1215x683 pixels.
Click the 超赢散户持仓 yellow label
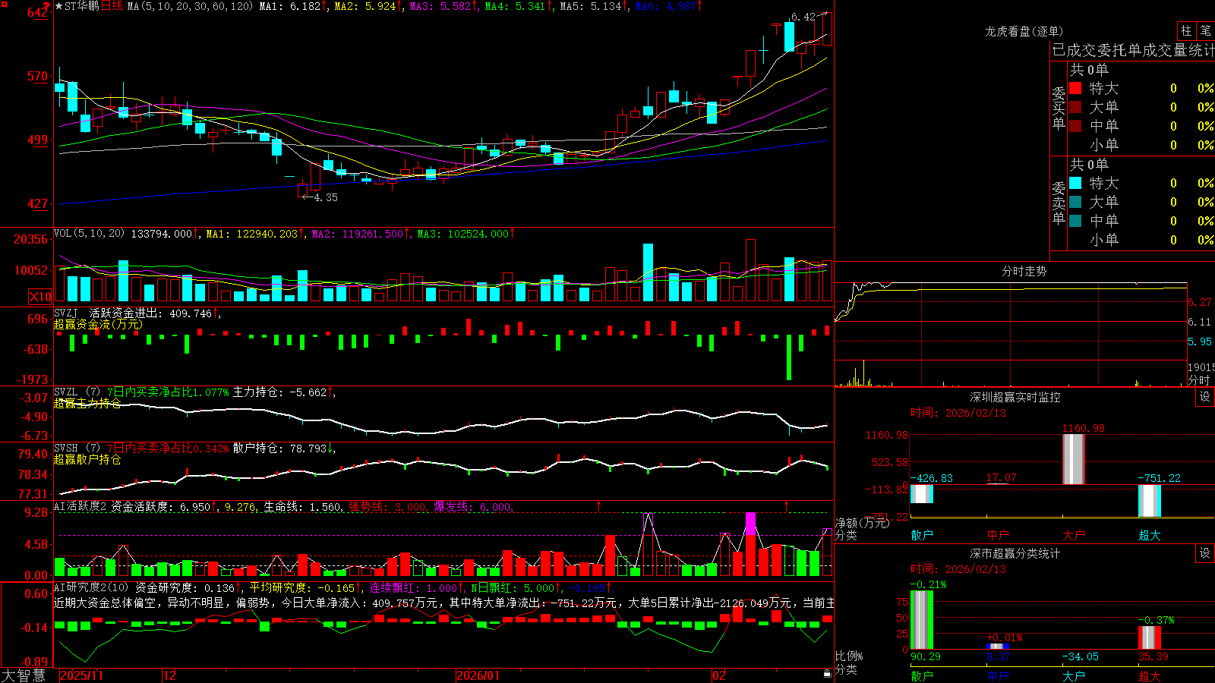pos(87,460)
